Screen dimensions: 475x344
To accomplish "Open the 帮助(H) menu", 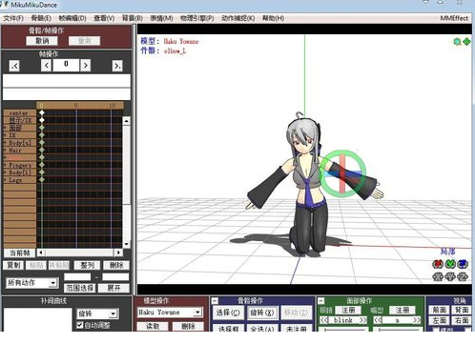I will tap(273, 18).
